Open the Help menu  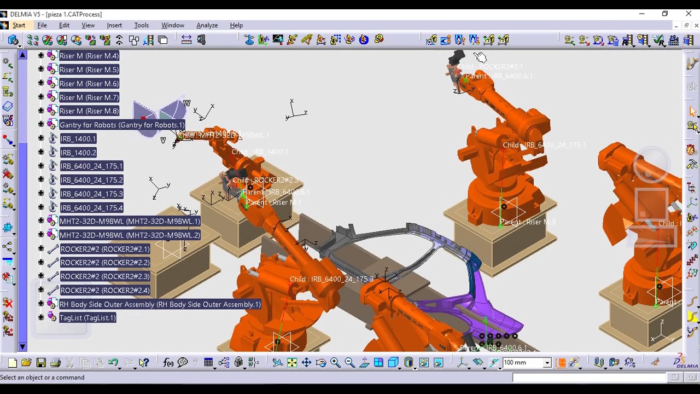tap(236, 25)
